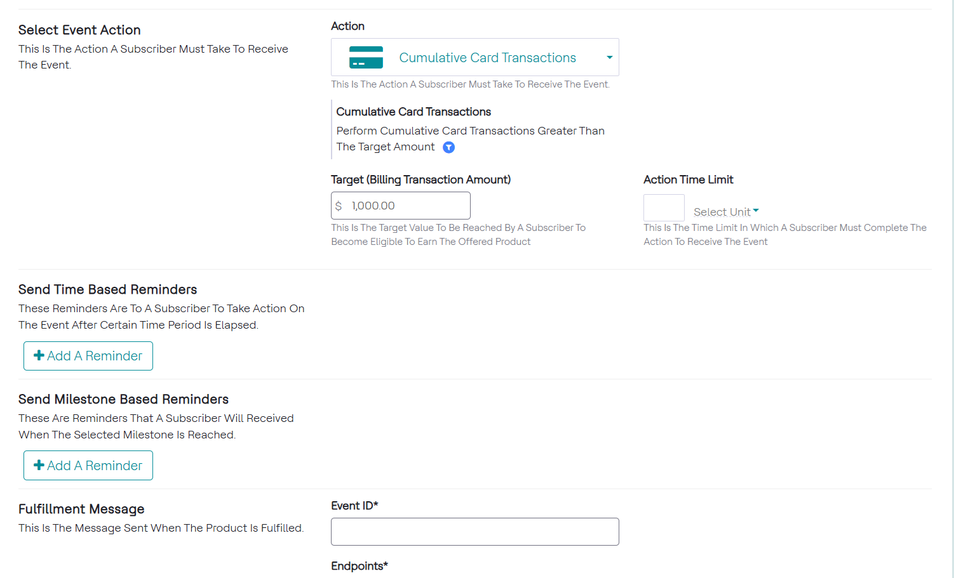Click the Action field label
The width and height of the screenshot is (954, 578).
[347, 26]
